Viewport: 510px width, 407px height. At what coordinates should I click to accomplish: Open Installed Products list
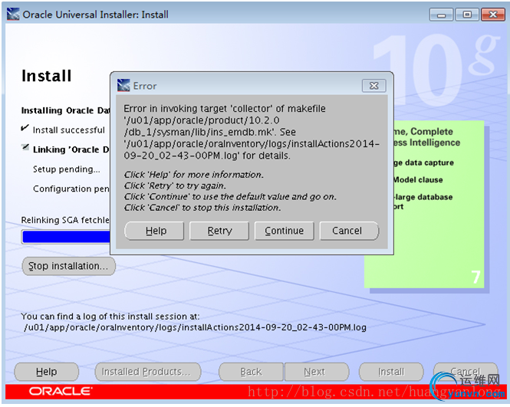tap(148, 372)
